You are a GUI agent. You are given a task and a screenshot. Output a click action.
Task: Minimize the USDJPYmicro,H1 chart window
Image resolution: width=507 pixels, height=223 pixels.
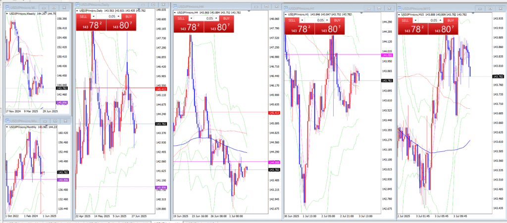pyautogui.click(x=368, y=8)
